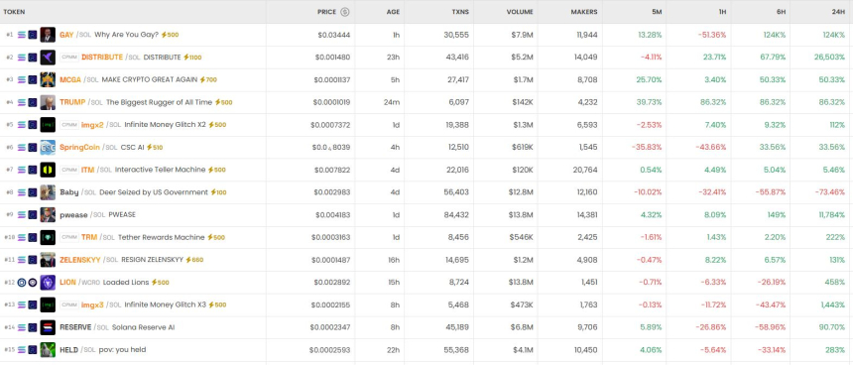Open the SpringCoin CSC token logo
This screenshot has height=365, width=853.
[x=48, y=148]
